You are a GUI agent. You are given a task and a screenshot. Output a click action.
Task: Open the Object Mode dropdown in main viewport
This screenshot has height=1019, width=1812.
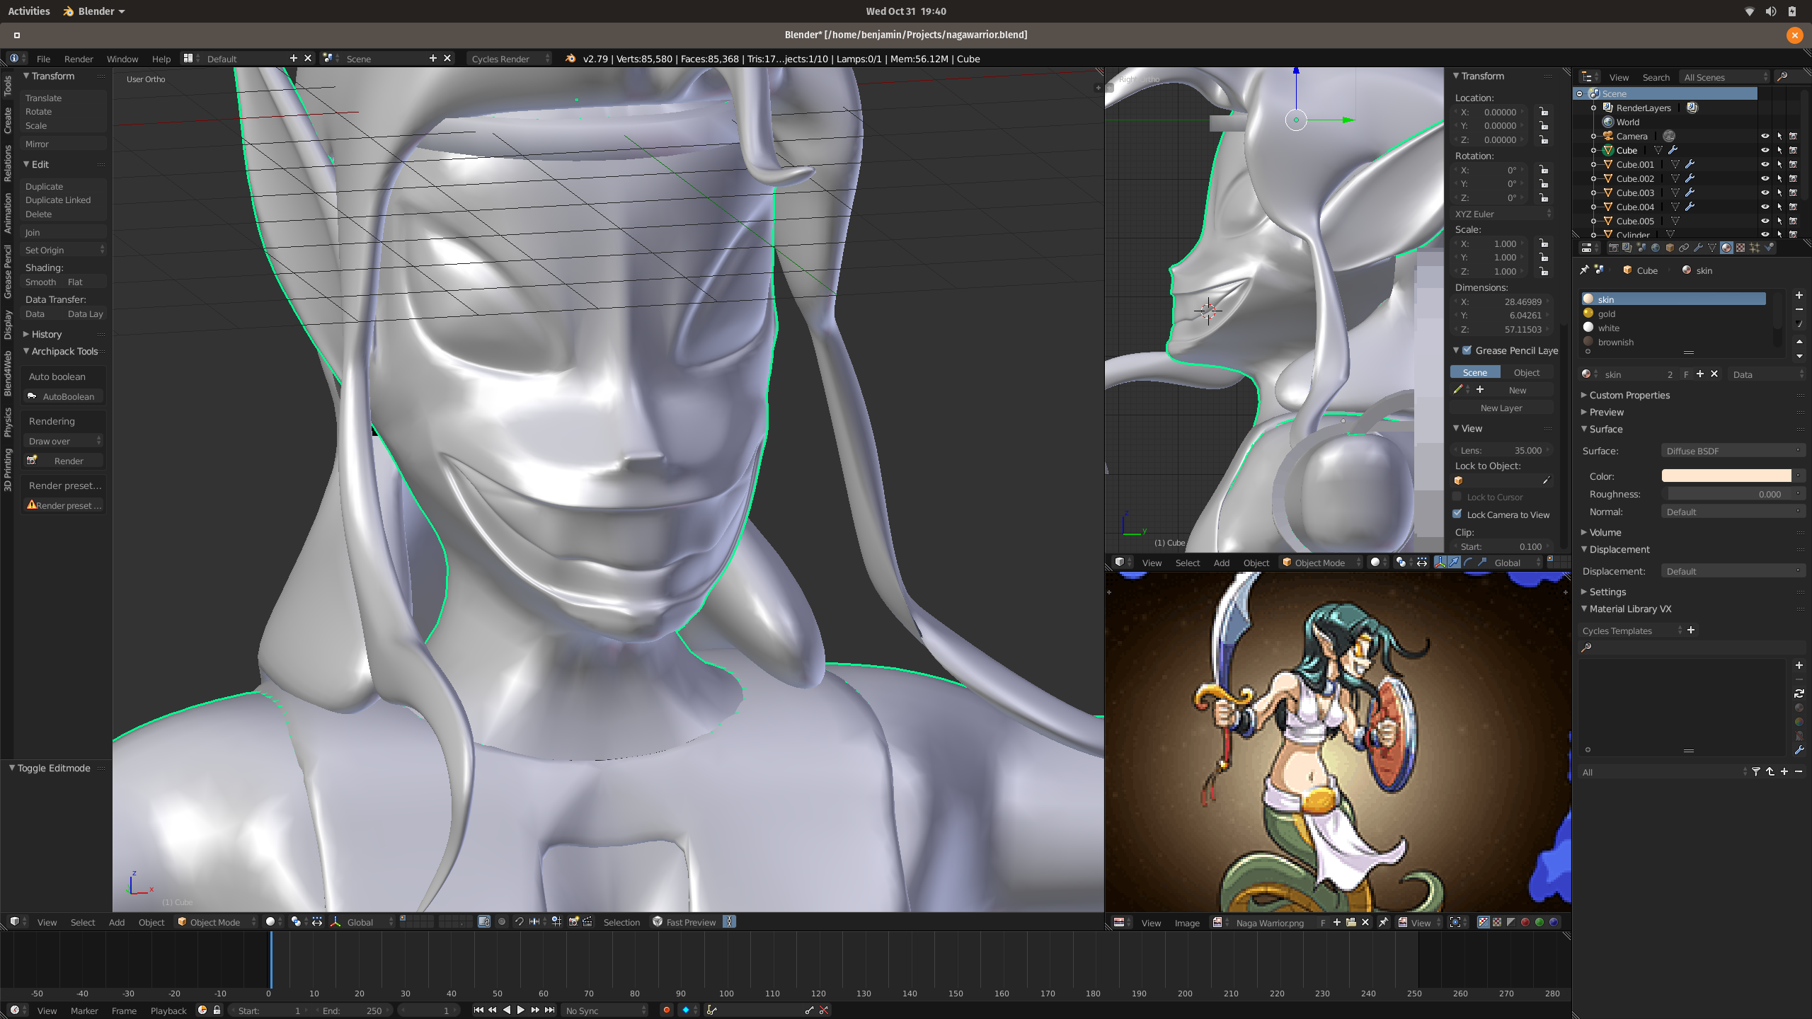click(x=215, y=921)
